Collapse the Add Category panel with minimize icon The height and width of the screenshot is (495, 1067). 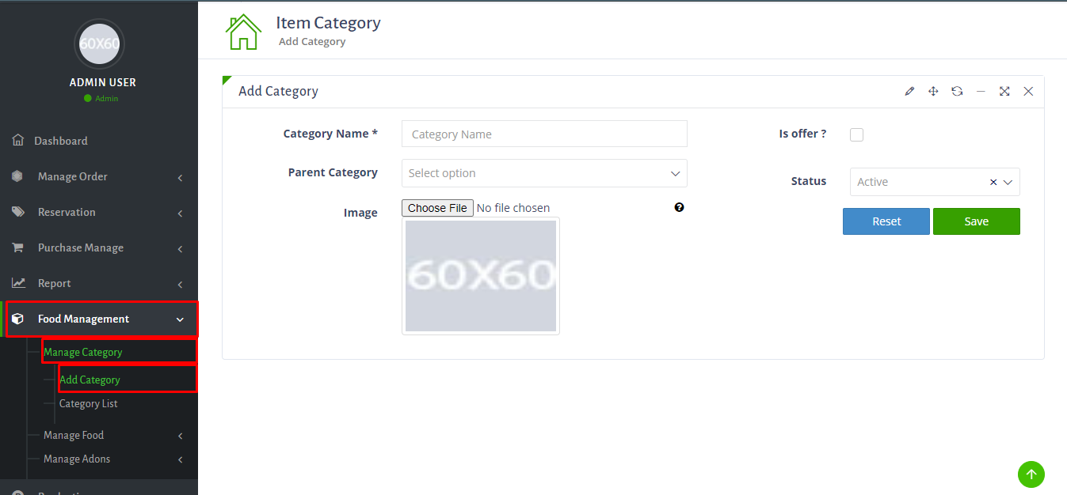pos(981,91)
